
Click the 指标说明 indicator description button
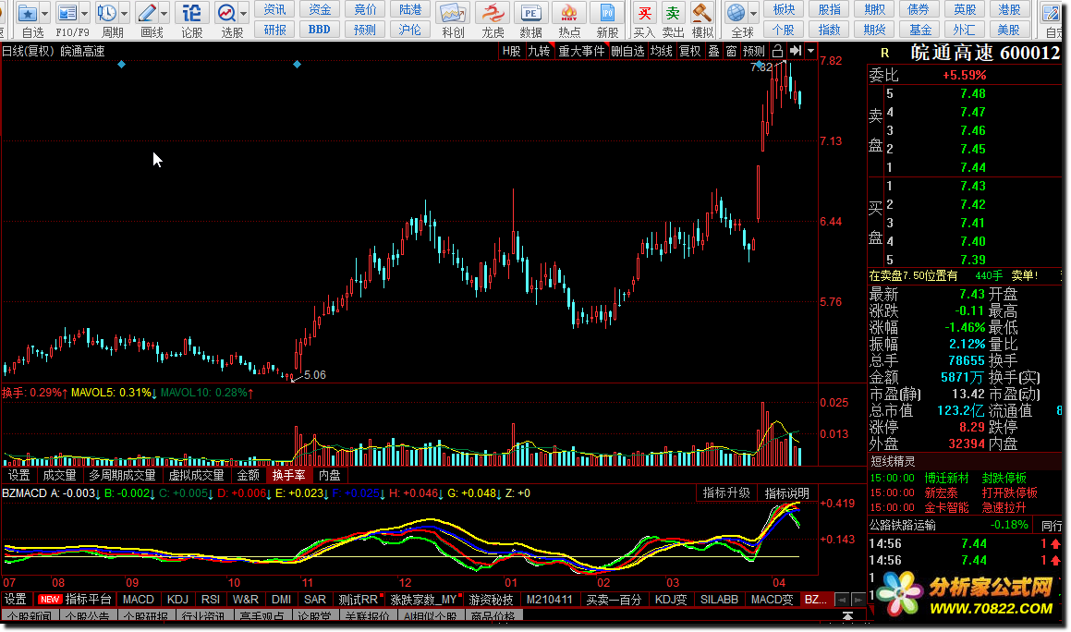787,493
